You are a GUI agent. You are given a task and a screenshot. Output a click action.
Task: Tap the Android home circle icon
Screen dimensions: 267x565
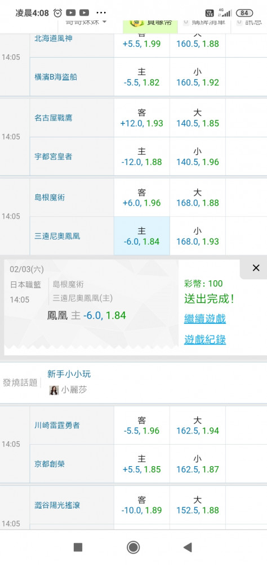[x=133, y=547]
